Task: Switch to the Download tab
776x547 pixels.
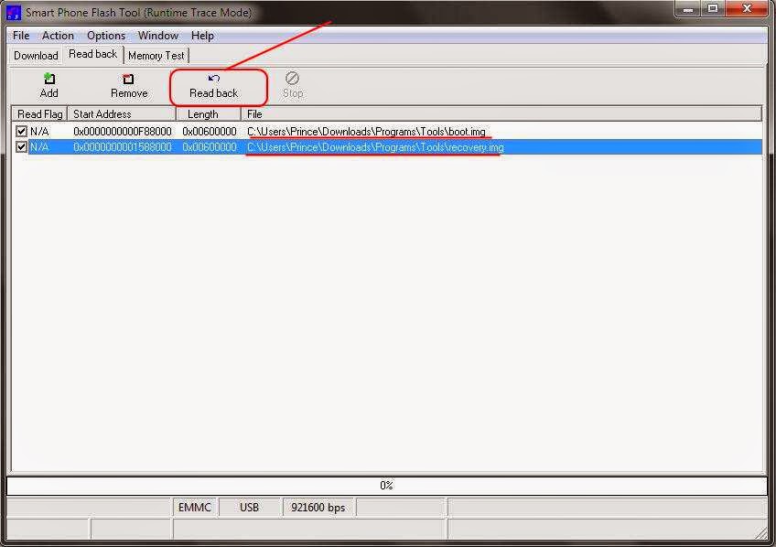Action: [x=36, y=56]
